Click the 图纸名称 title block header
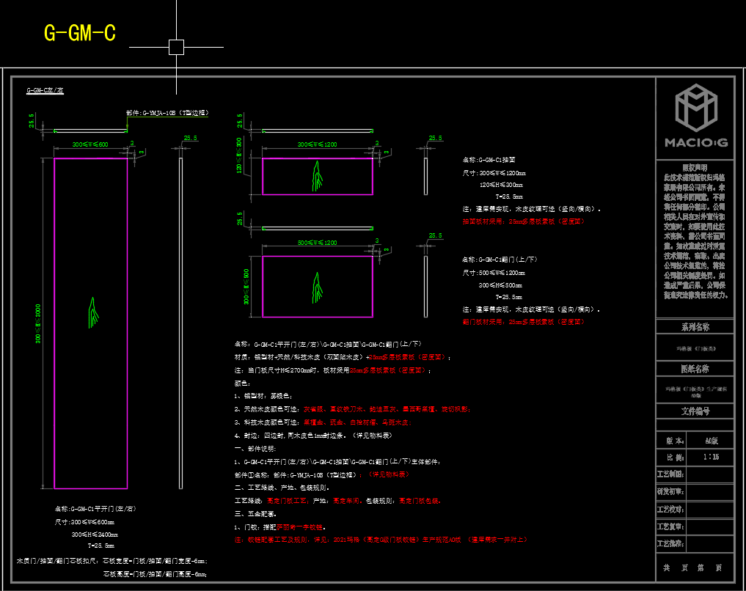746x591 pixels. (695, 370)
